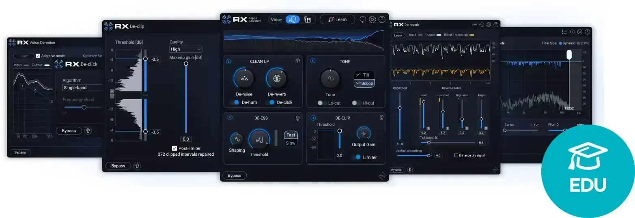Screen dimensions: 635x218
Task: Open settings gear in De-reverb window
Action: 489,25
